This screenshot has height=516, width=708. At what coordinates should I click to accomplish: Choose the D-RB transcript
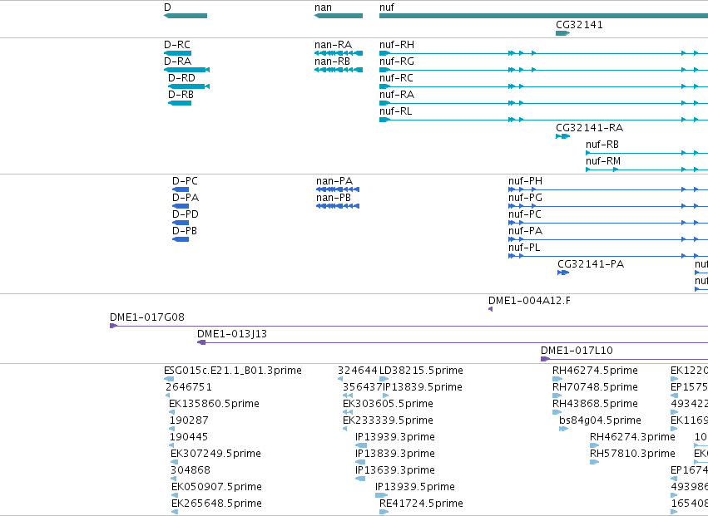point(180,103)
